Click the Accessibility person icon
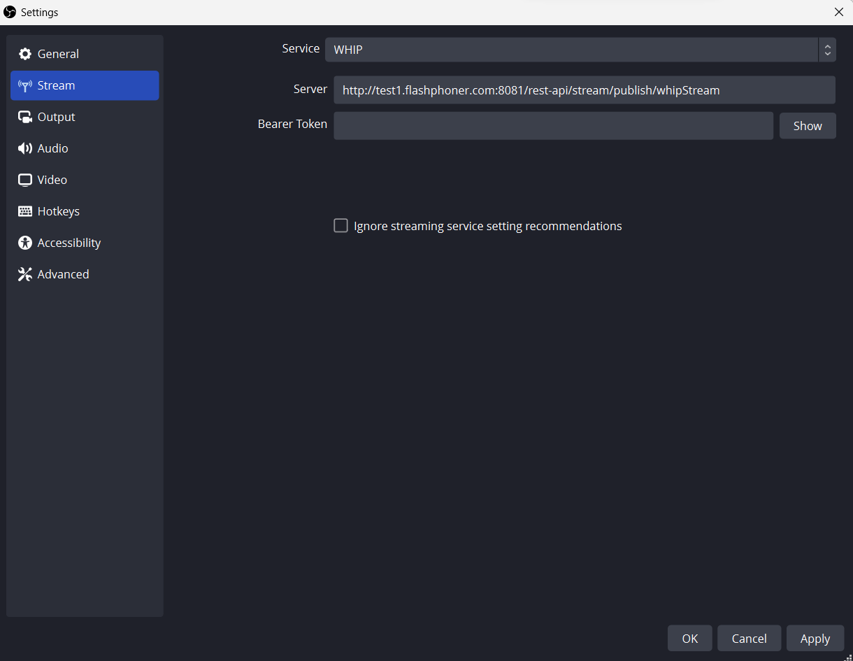The height and width of the screenshot is (661, 853). (25, 243)
